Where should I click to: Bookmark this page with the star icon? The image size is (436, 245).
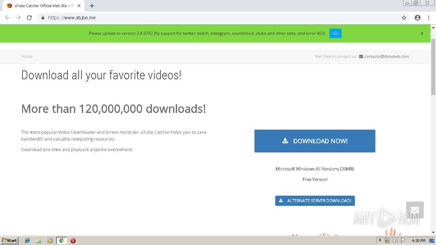coord(404,18)
